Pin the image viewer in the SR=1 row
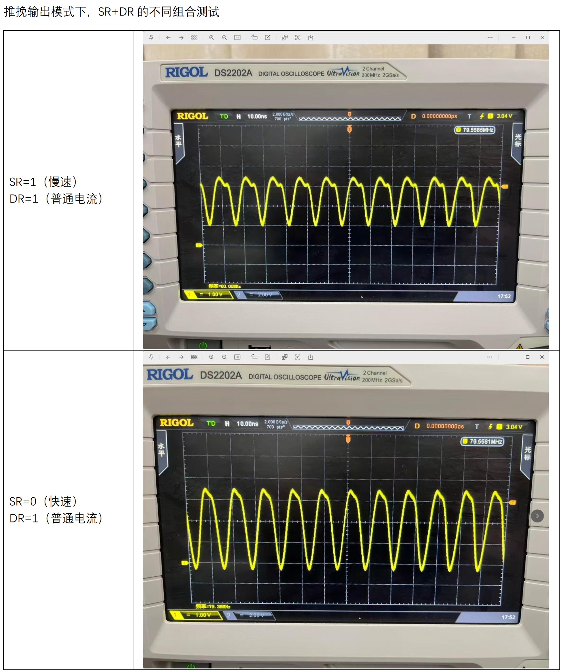The width and height of the screenshot is (562, 672). coord(151,37)
